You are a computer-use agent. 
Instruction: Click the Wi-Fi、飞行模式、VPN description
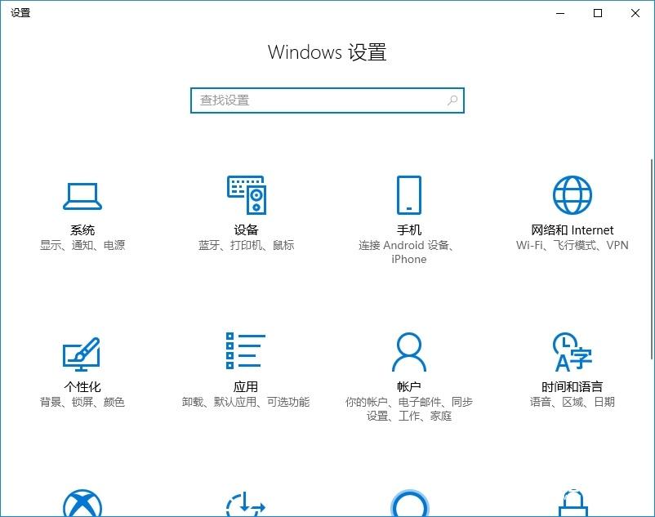(x=573, y=245)
